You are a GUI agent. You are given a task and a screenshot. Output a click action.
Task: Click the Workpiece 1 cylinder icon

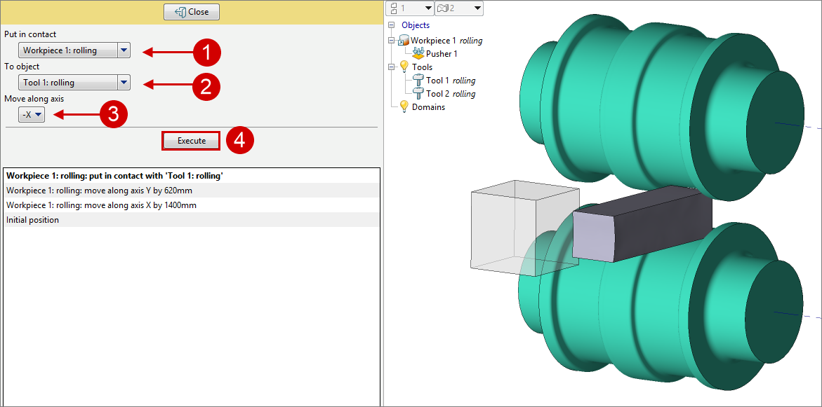[x=404, y=41]
